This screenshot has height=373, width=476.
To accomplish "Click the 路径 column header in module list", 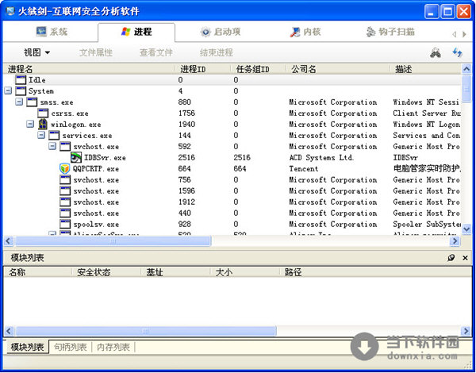I will pos(375,272).
